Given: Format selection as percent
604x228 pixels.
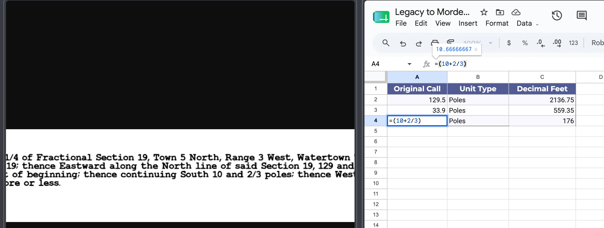Looking at the screenshot, I should (x=525, y=43).
